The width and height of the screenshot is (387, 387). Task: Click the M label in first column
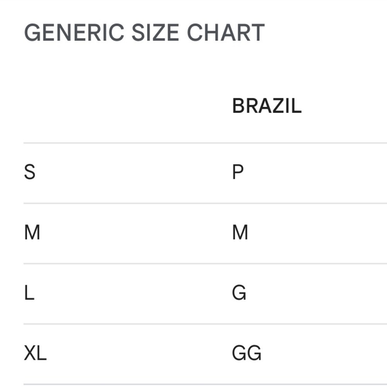coord(32,232)
